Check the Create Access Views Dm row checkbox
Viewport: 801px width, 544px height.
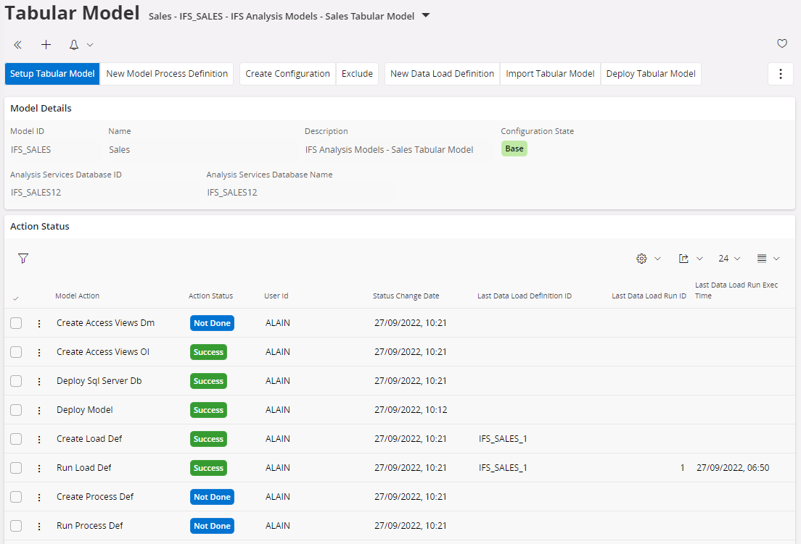(x=16, y=323)
